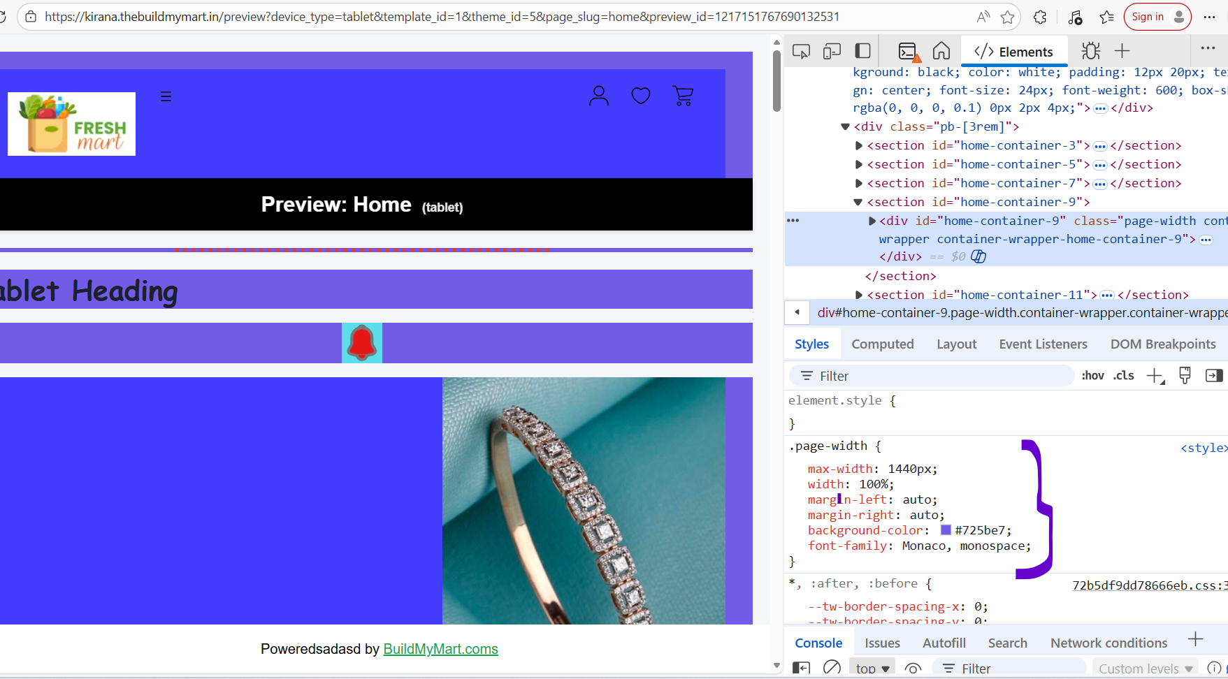
Task: Click the Copilot explain icon beside $0
Action: 978,256
